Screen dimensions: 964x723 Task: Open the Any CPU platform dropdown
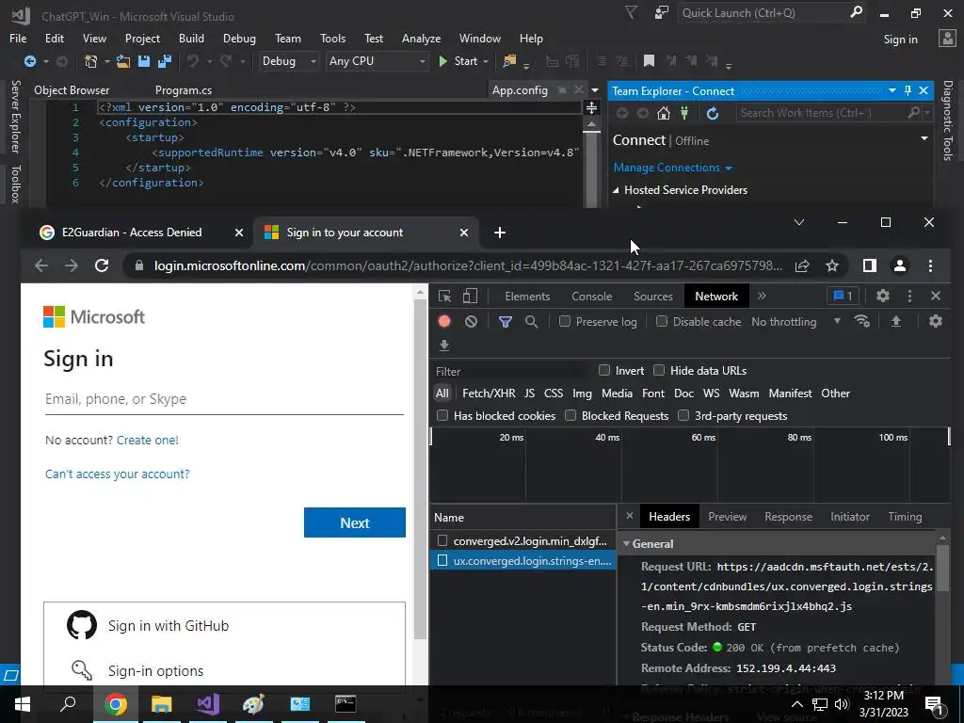(x=377, y=61)
